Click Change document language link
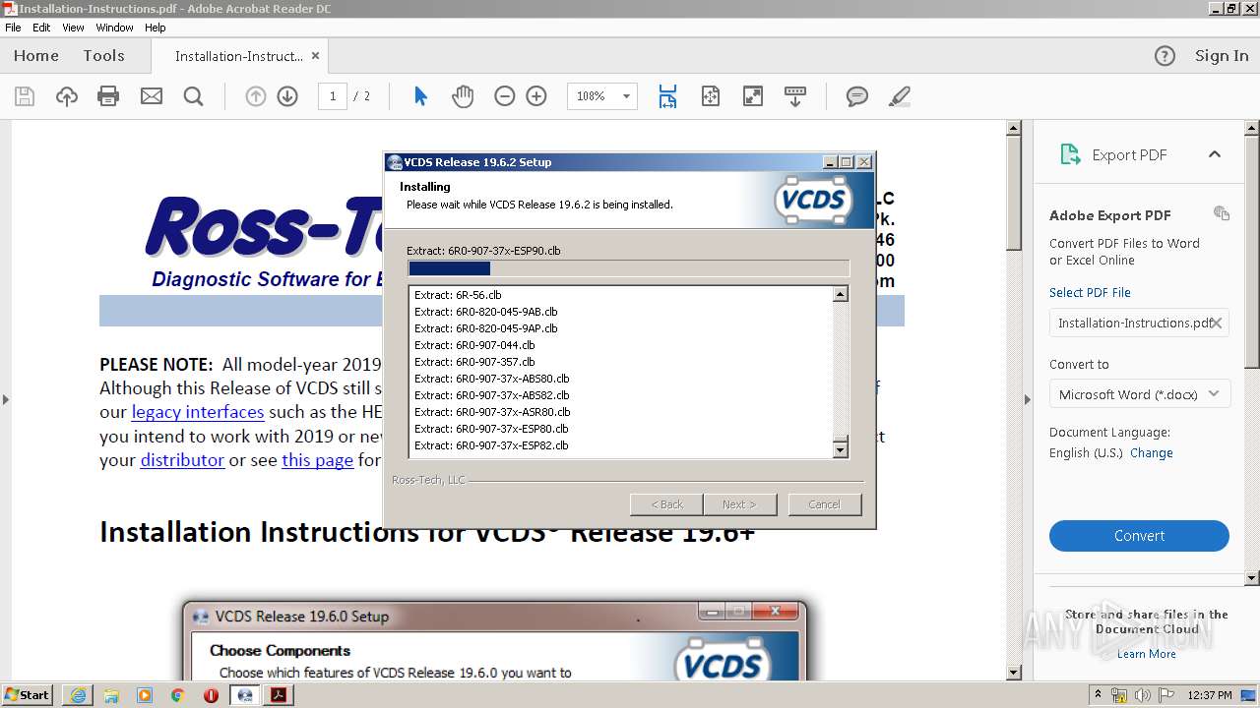Viewport: 1260px width, 708px height. 1152,453
